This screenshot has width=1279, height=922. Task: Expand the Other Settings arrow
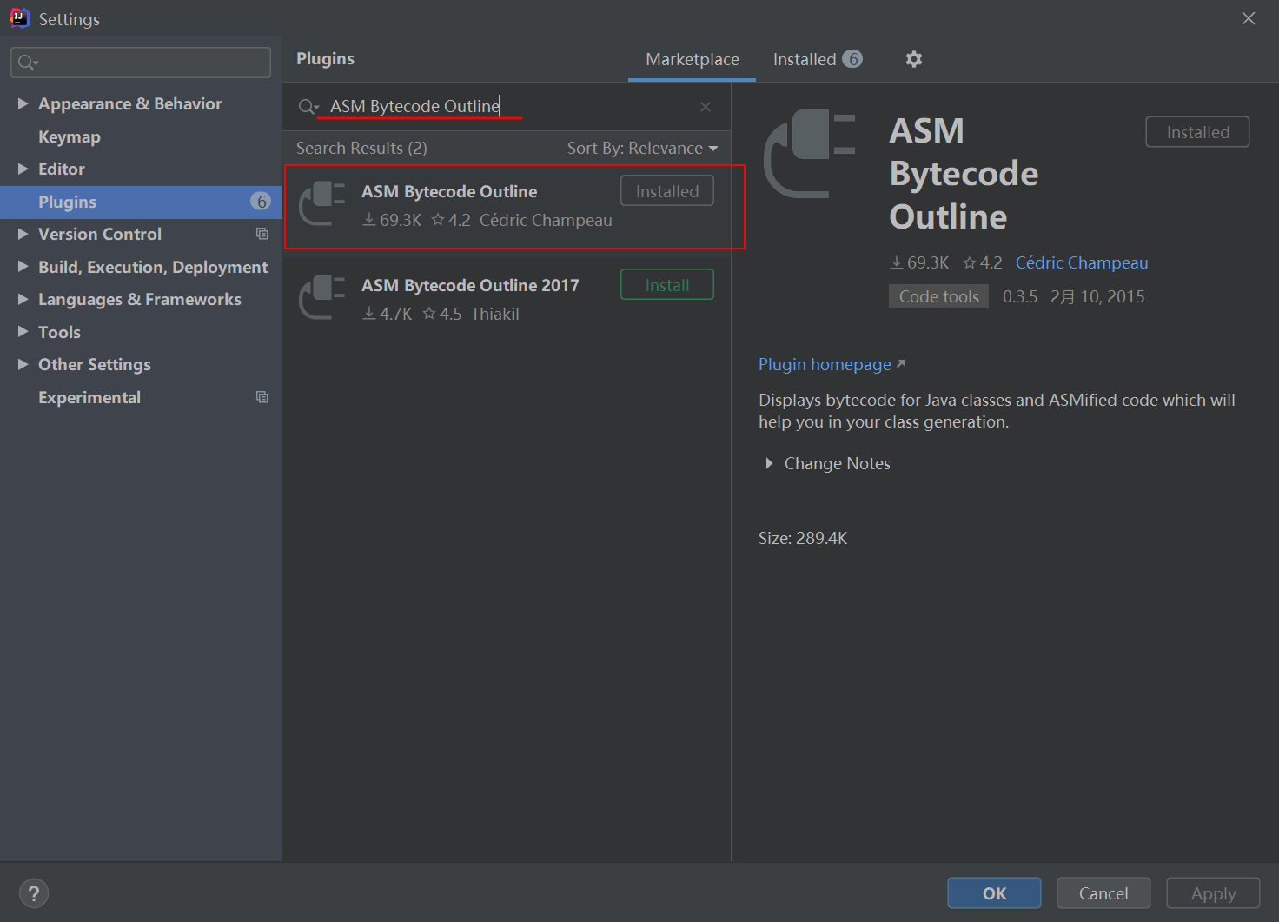pos(23,364)
